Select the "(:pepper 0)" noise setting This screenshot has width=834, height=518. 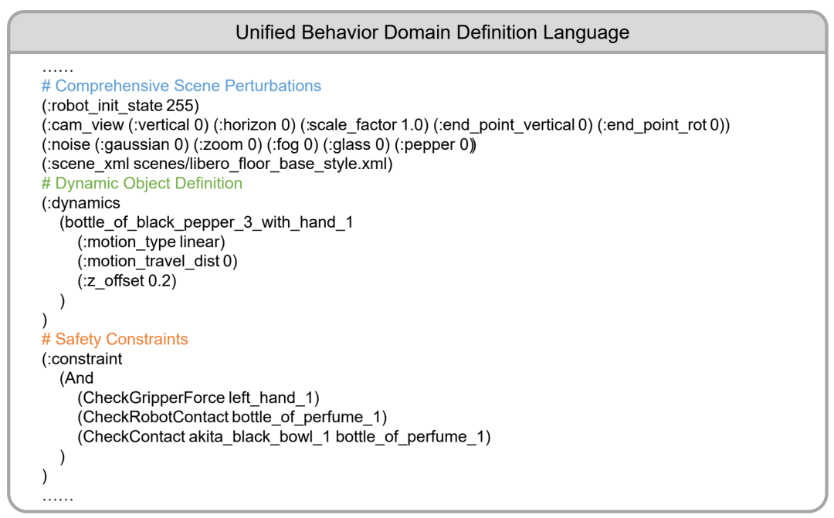[434, 144]
